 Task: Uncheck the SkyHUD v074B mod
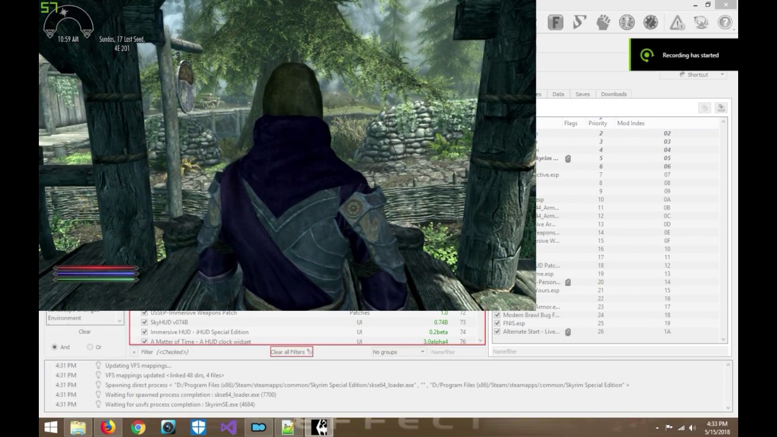[144, 322]
